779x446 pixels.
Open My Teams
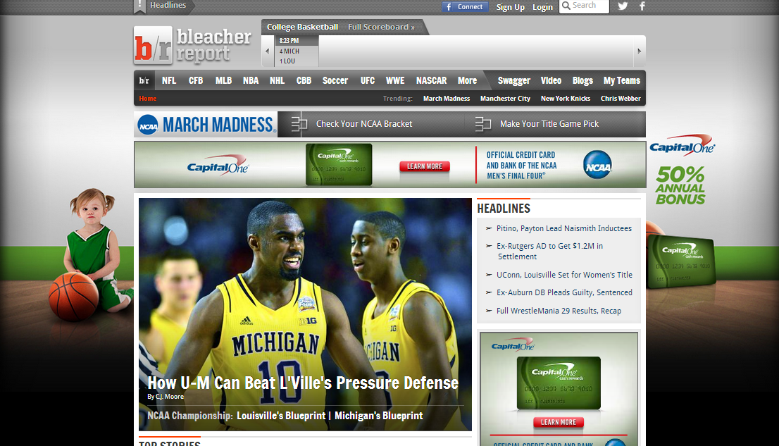tap(622, 80)
